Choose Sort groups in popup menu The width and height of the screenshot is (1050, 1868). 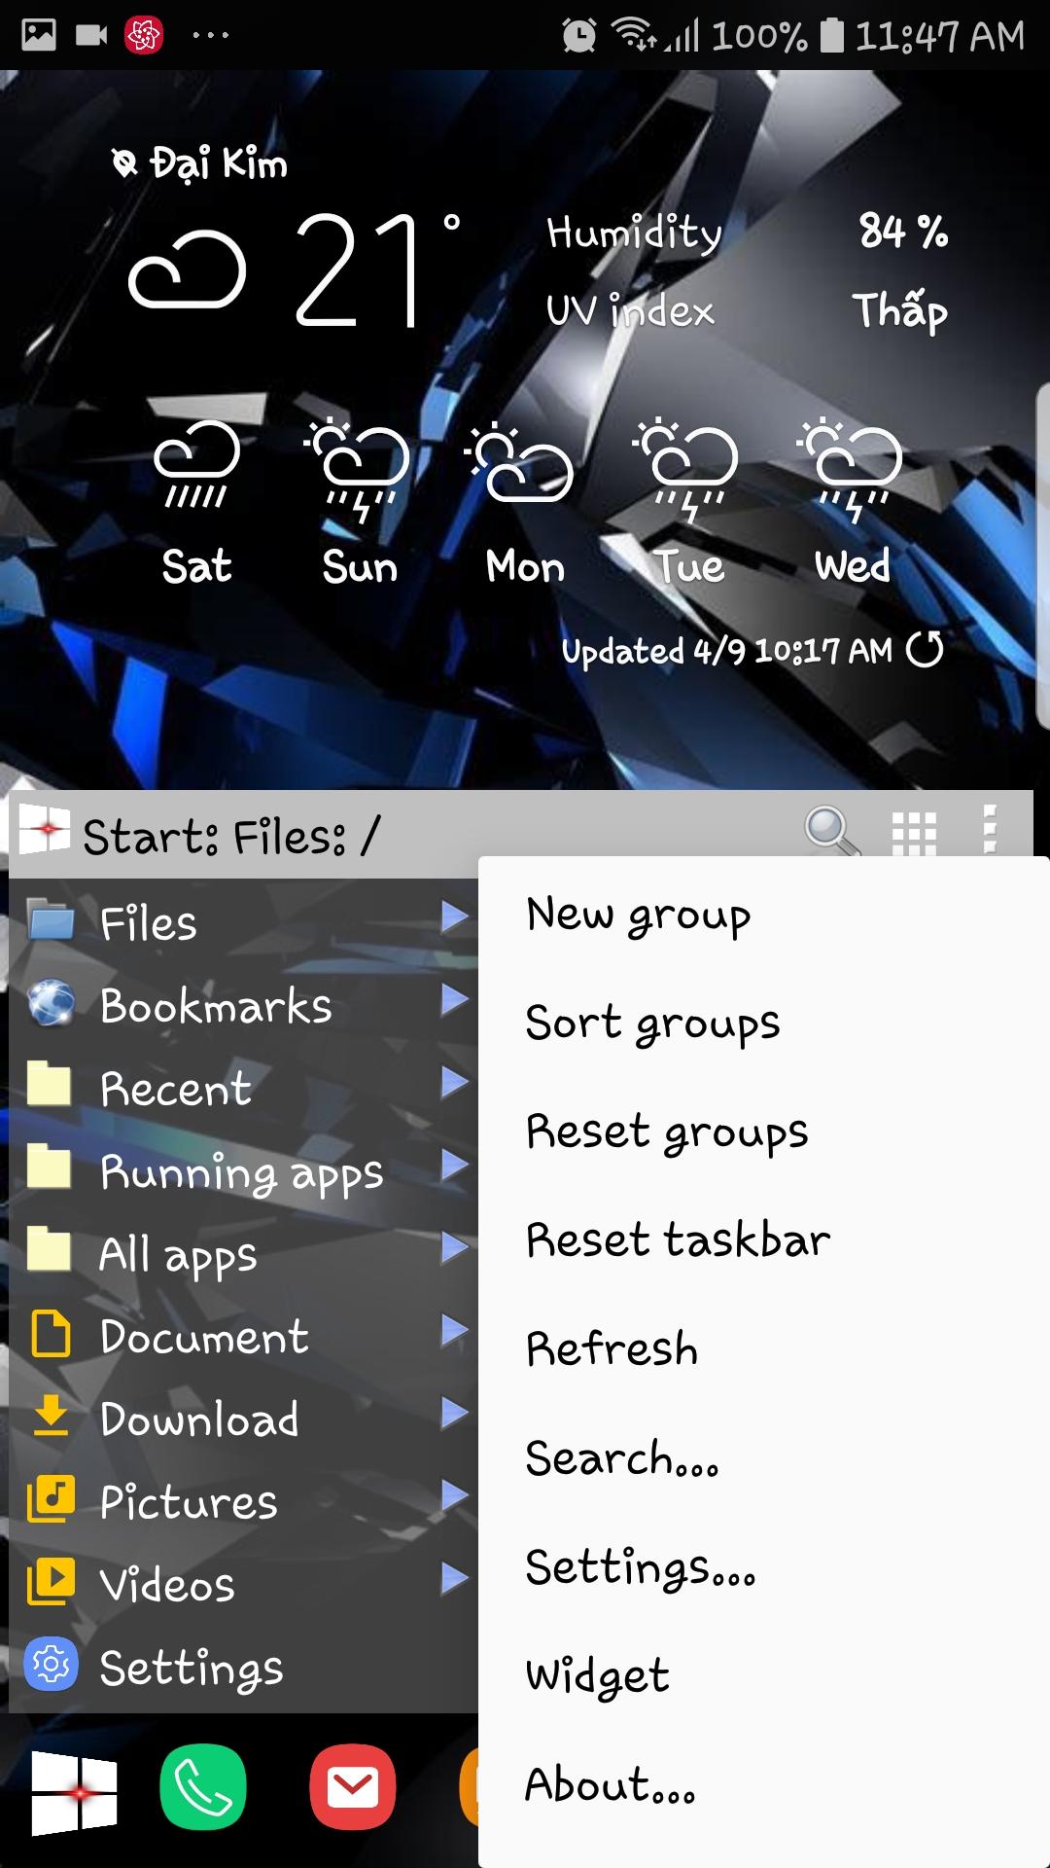[x=652, y=1024]
